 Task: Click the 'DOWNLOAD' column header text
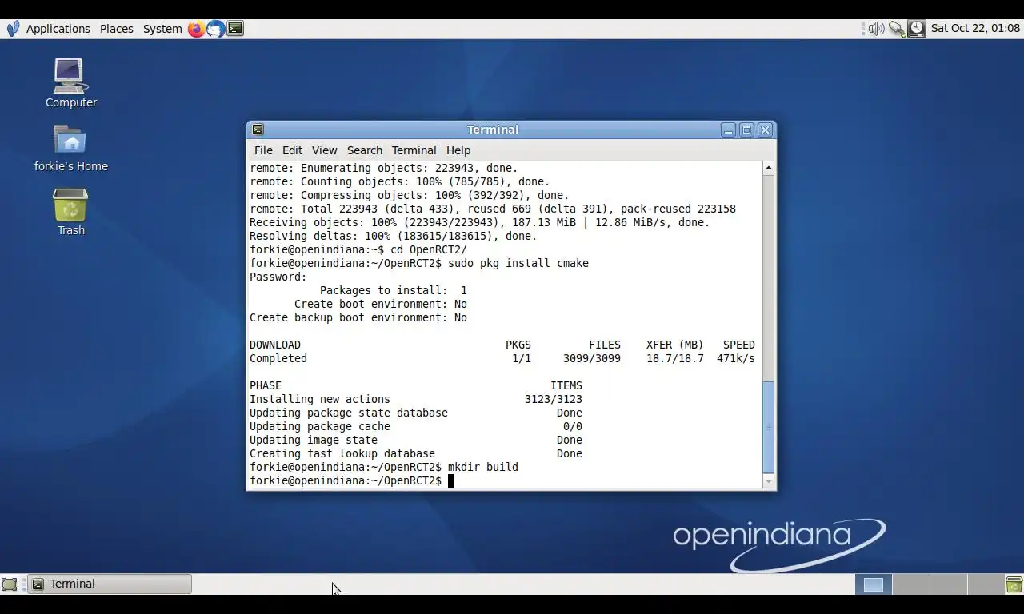tap(275, 345)
